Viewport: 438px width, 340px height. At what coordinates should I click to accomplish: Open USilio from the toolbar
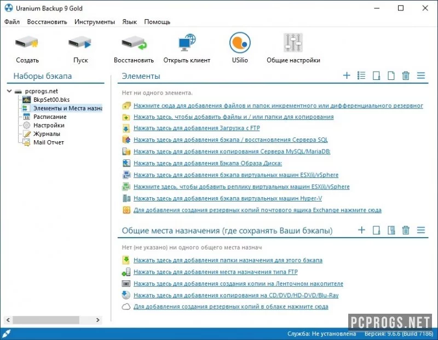240,43
